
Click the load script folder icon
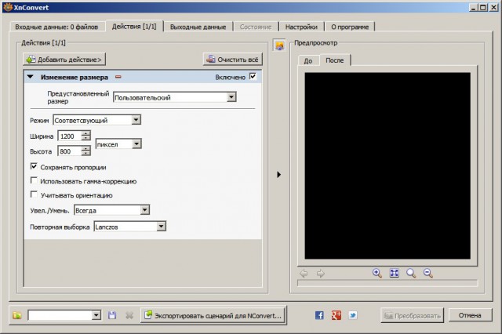click(16, 315)
